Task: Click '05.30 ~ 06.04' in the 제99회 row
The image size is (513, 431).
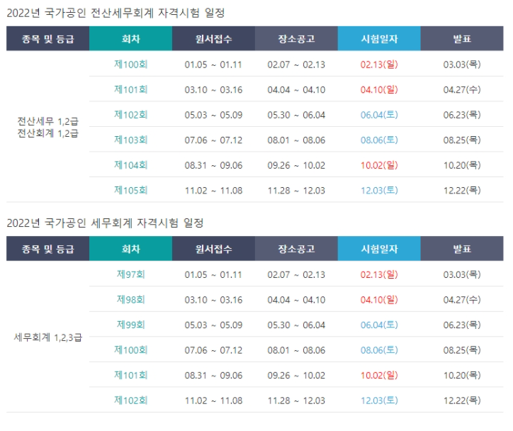Action: coord(296,325)
